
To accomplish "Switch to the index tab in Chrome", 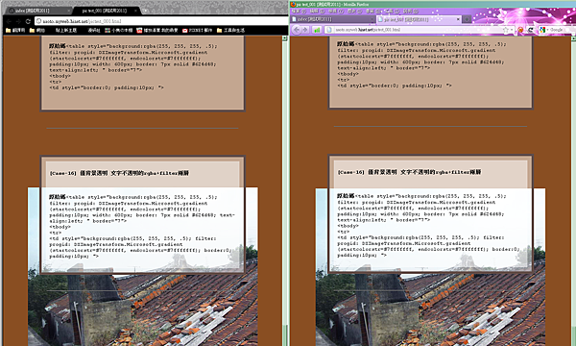I will (x=36, y=11).
